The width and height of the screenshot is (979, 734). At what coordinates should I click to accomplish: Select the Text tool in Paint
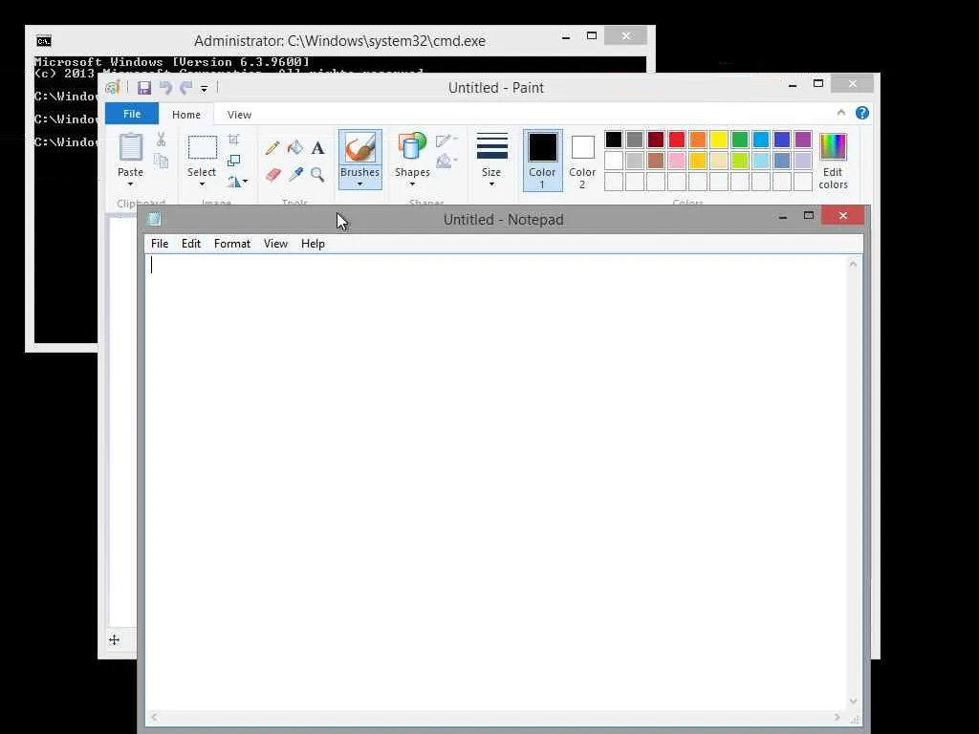(x=317, y=148)
